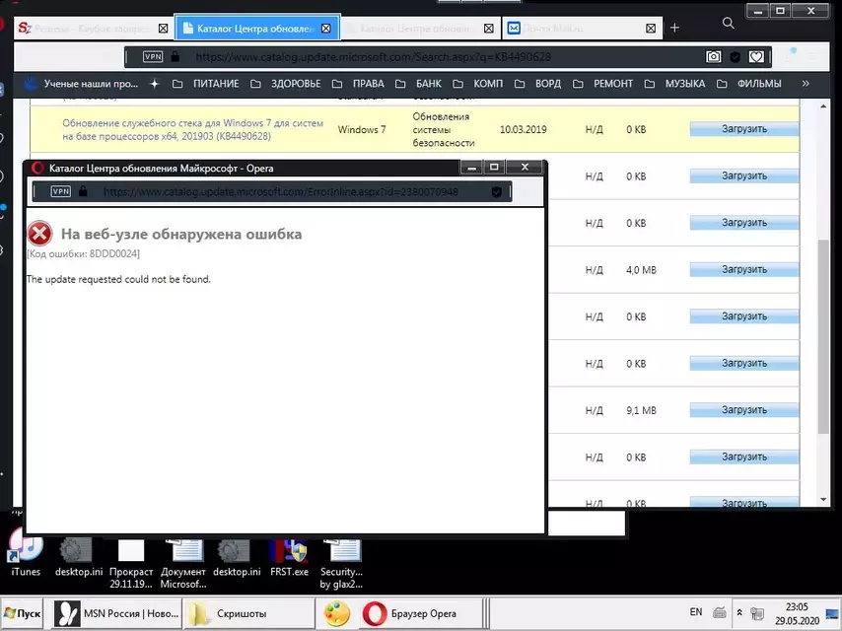Expand the bookmarks bar overflow chevron
842x631 pixels.
click(806, 83)
